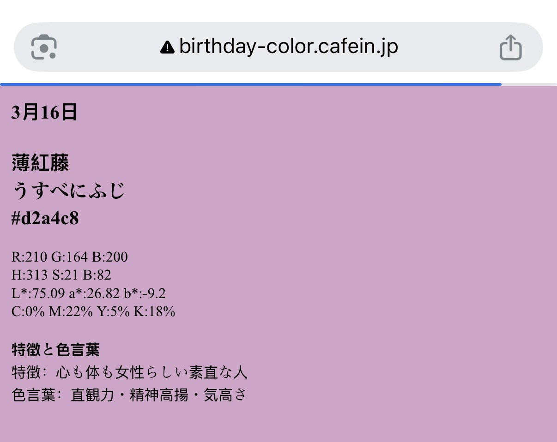Viewport: 557px width, 442px height.
Task: Tap the camera lens search icon
Action: (44, 47)
